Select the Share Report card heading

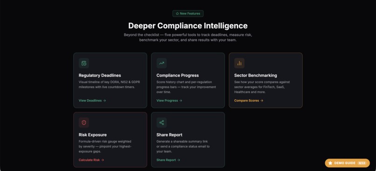169,135
